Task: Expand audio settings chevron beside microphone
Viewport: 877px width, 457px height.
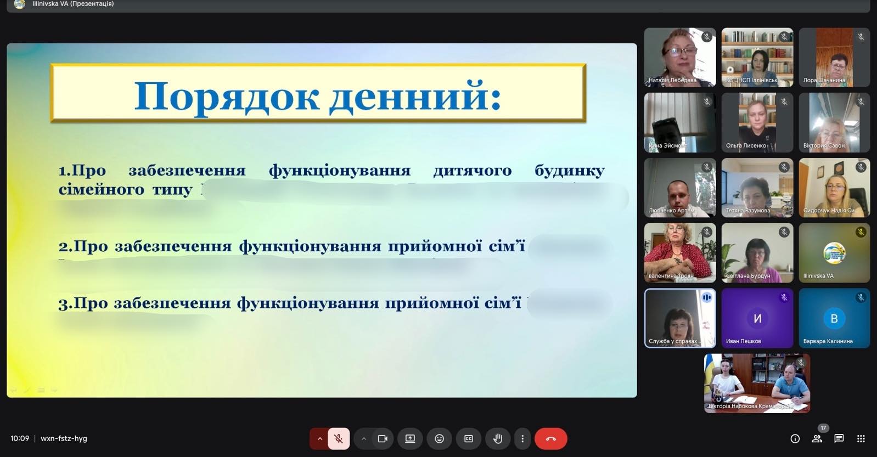Action: [319, 439]
